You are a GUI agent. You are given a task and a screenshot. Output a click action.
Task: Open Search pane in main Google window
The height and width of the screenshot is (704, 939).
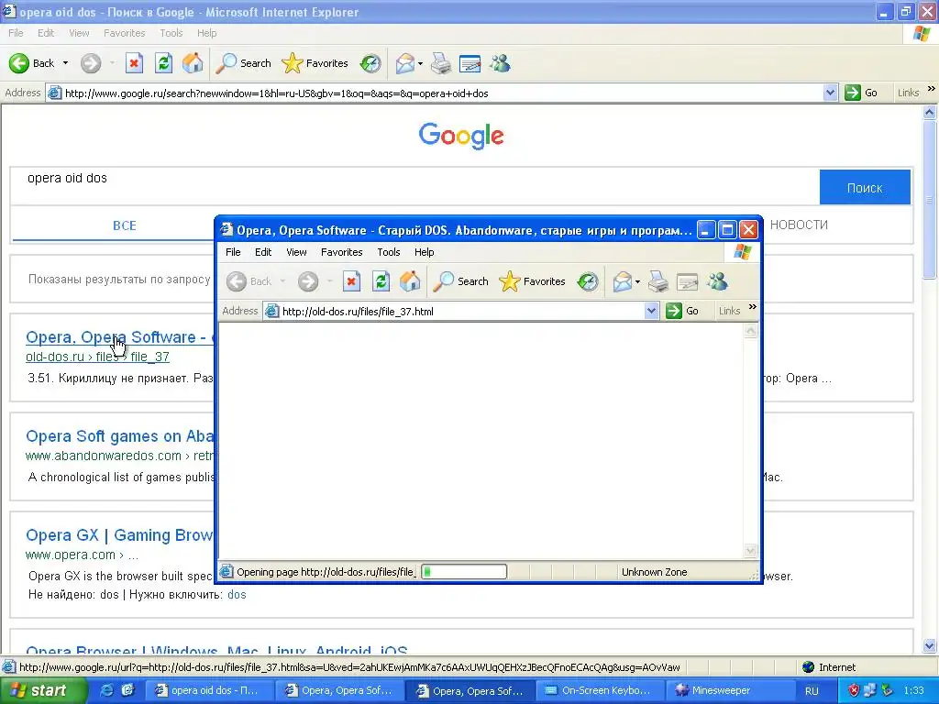point(244,63)
